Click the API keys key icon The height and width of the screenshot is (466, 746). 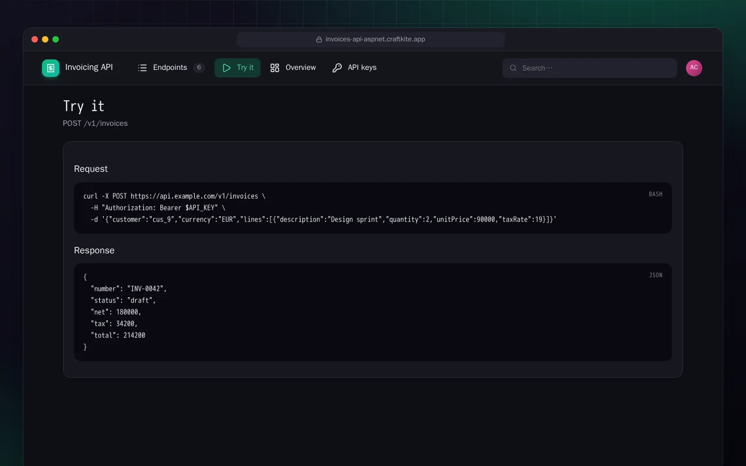point(337,68)
